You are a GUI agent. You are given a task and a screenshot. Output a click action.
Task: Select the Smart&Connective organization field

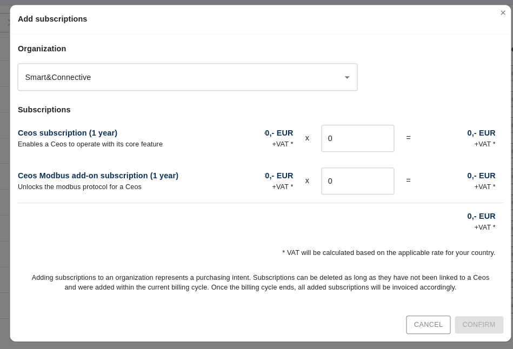[178, 77]
